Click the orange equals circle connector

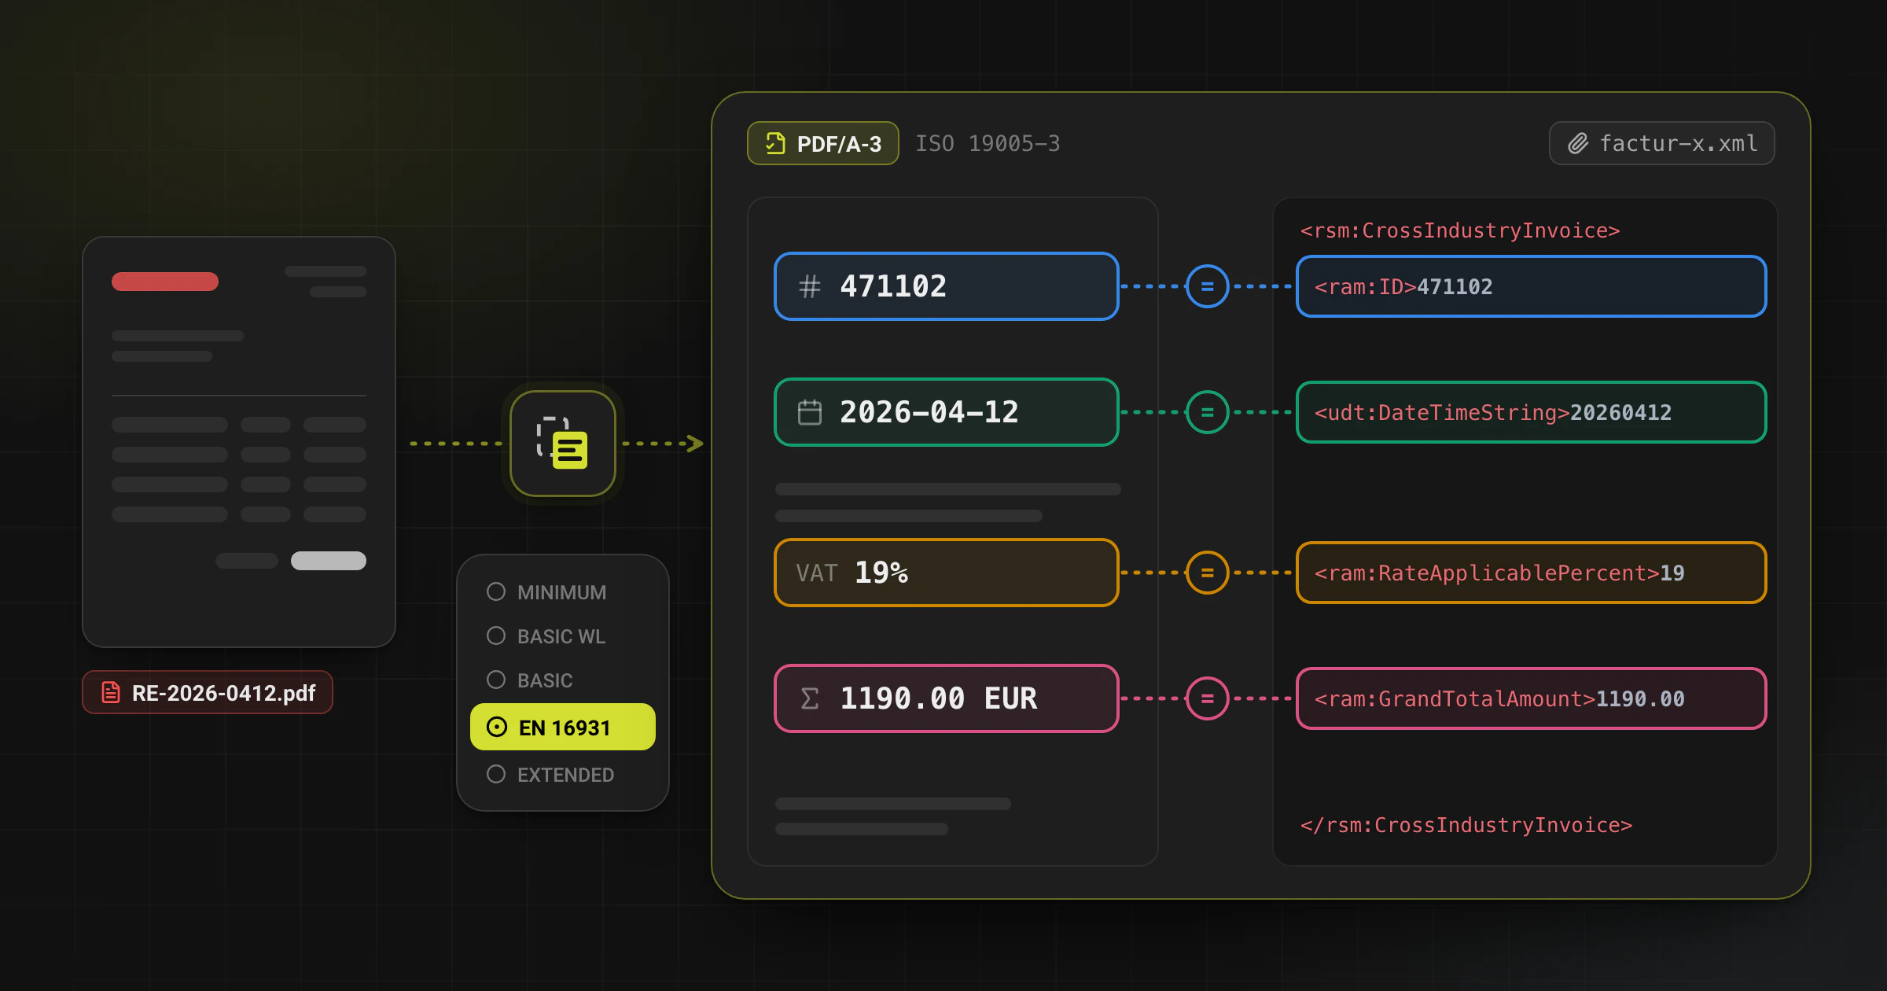1208,573
